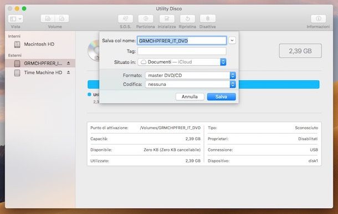Click the remove Volume toolbar icon
The image size is (338, 214).
62,19
